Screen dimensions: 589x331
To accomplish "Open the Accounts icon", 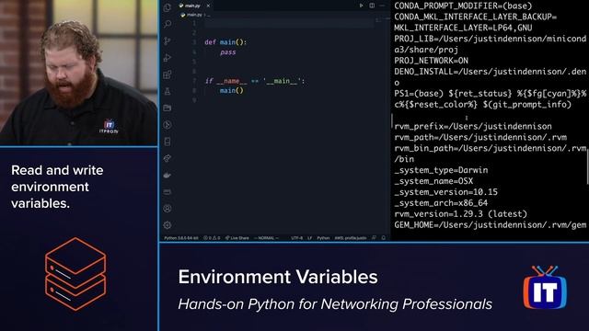I will tap(167, 209).
